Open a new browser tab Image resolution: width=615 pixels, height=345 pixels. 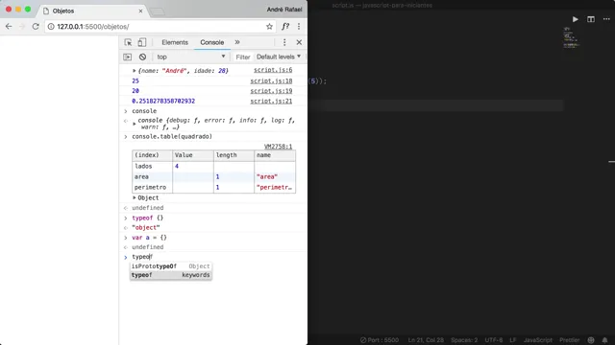(157, 12)
